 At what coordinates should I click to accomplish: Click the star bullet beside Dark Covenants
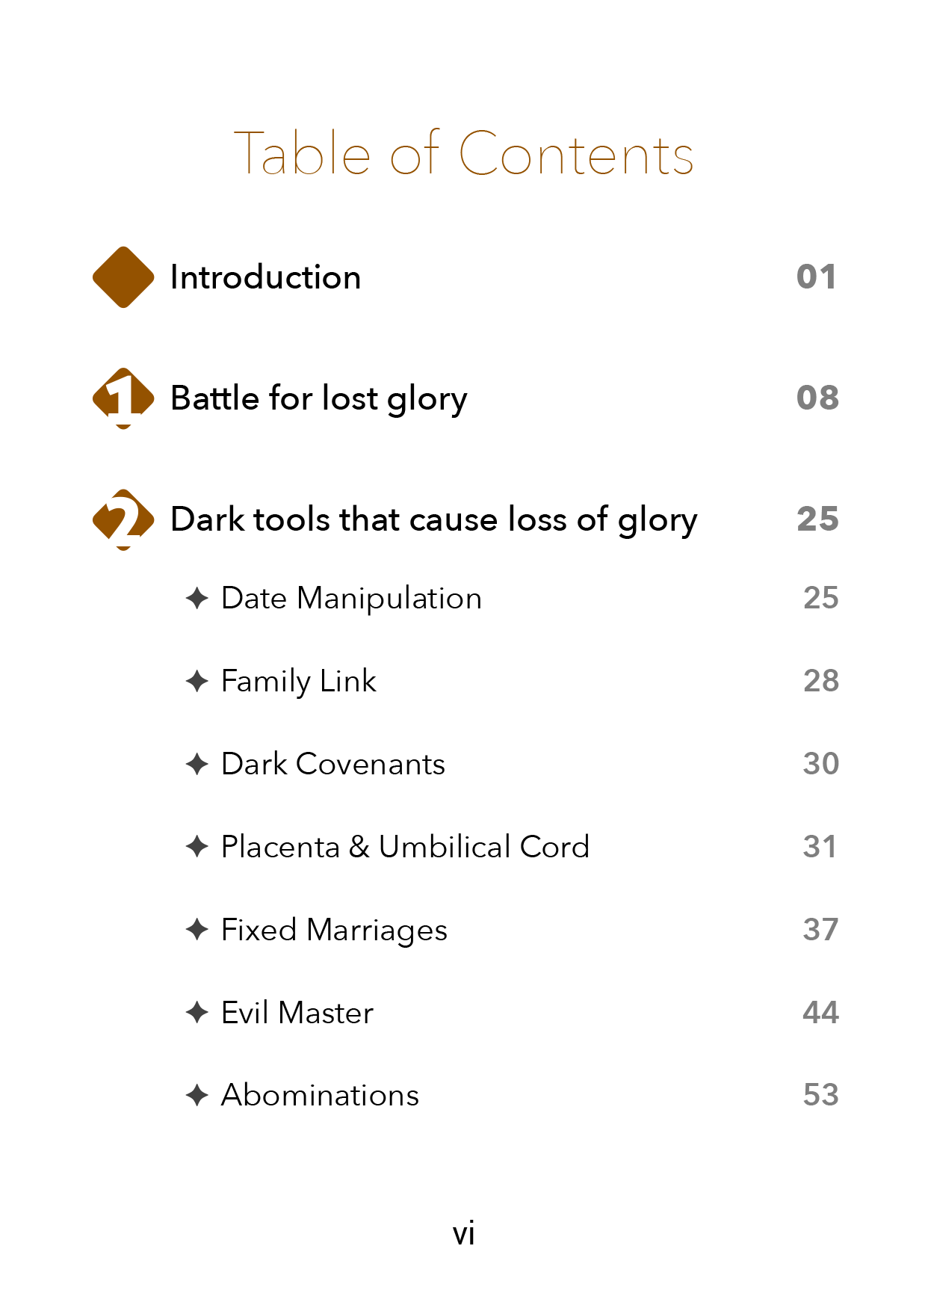point(197,764)
